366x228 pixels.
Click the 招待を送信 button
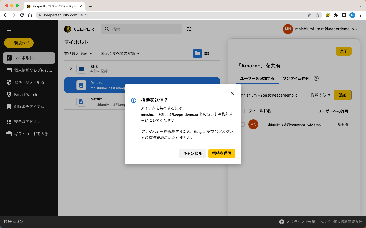pyautogui.click(x=222, y=154)
